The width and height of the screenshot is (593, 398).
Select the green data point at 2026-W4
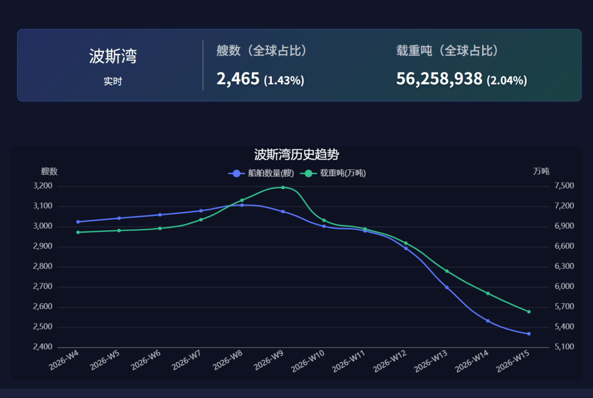(78, 232)
